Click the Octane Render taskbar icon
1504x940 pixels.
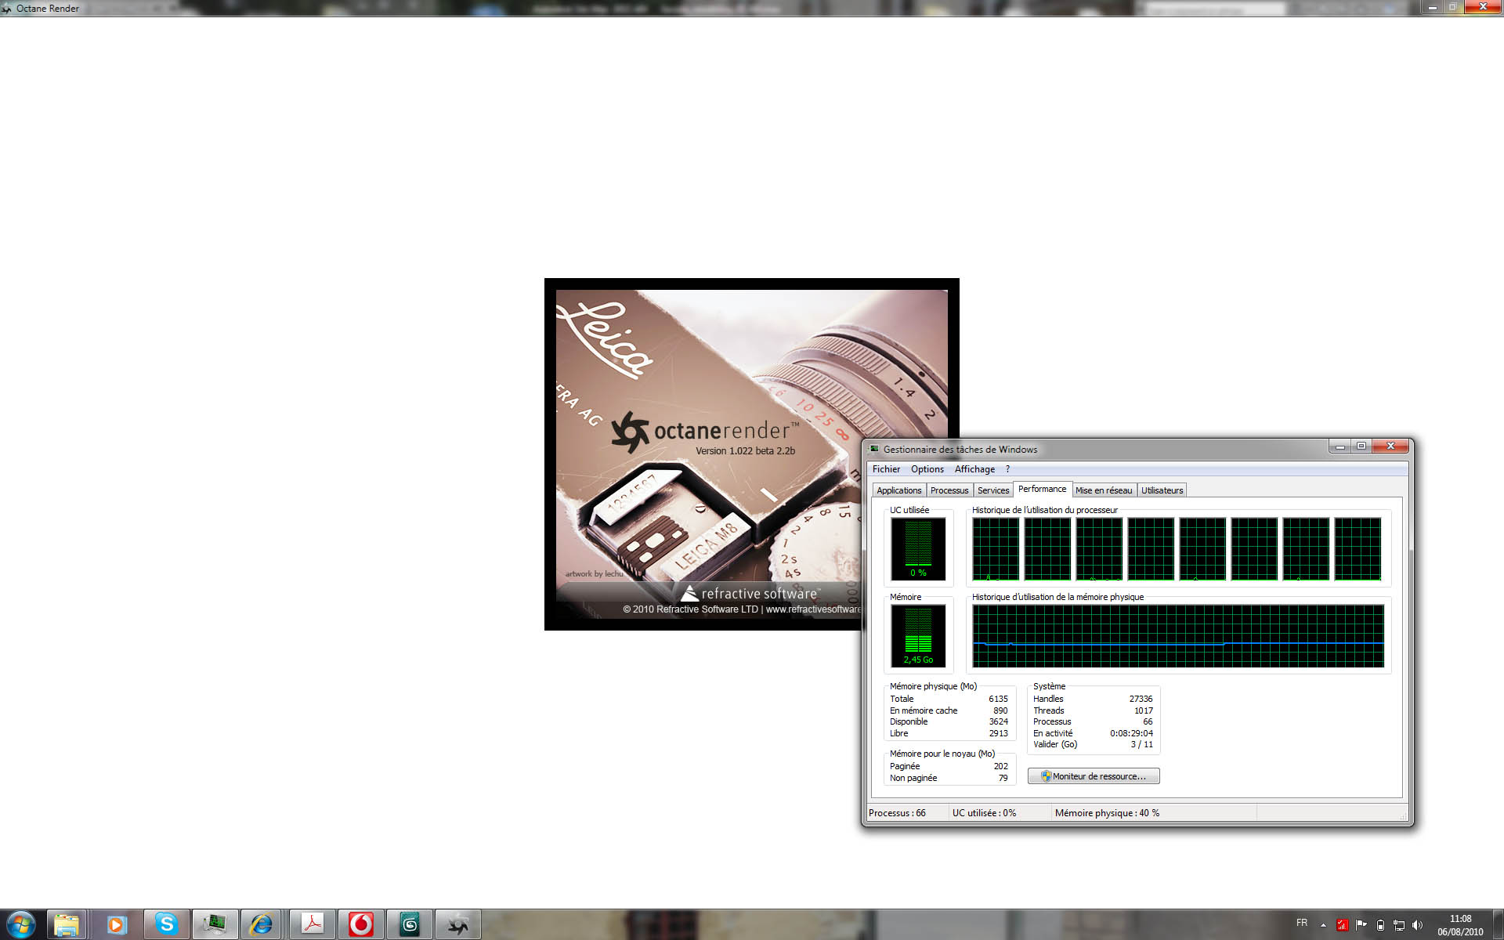tap(458, 924)
